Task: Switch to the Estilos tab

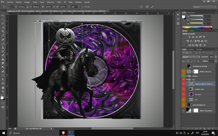Action: (x=192, y=31)
